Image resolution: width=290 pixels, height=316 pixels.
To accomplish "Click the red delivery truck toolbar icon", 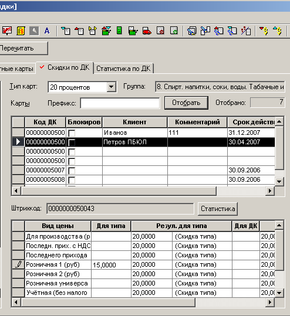I will (147, 31).
